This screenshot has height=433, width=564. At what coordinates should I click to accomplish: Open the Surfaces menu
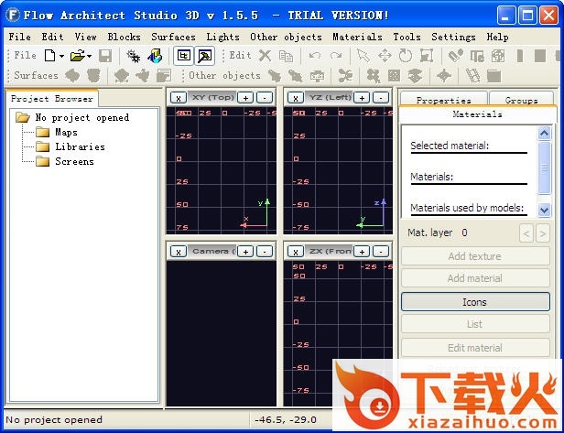173,37
